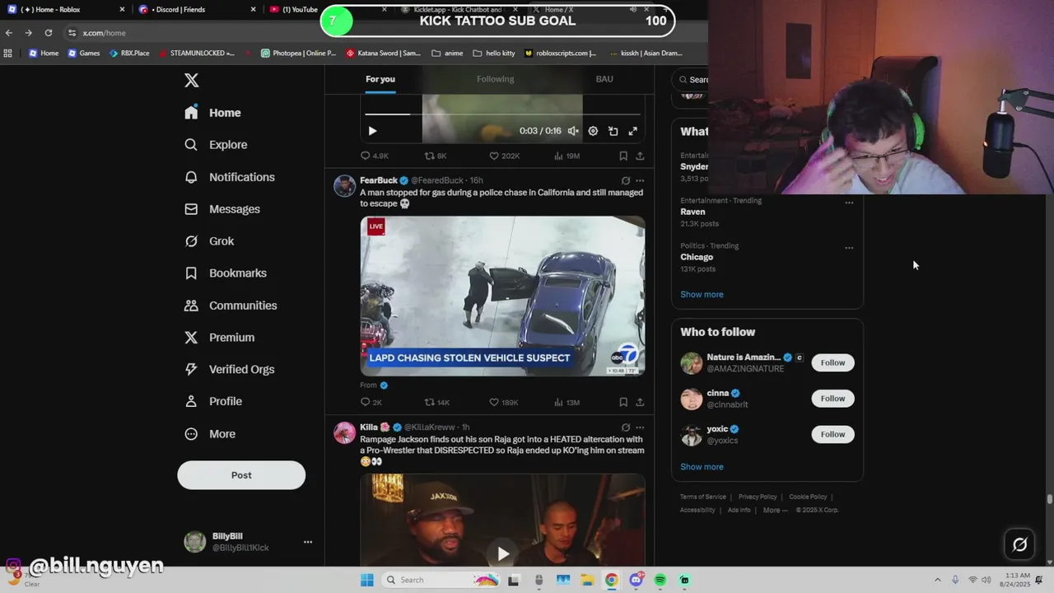The height and width of the screenshot is (593, 1054).
Task: Ask Grok about FearBuck's post
Action: point(626,180)
